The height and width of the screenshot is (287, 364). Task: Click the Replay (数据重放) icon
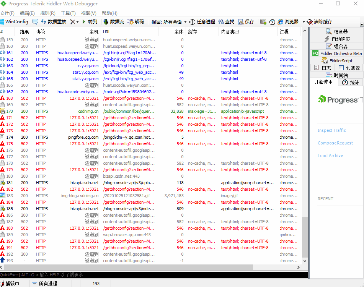[44, 22]
